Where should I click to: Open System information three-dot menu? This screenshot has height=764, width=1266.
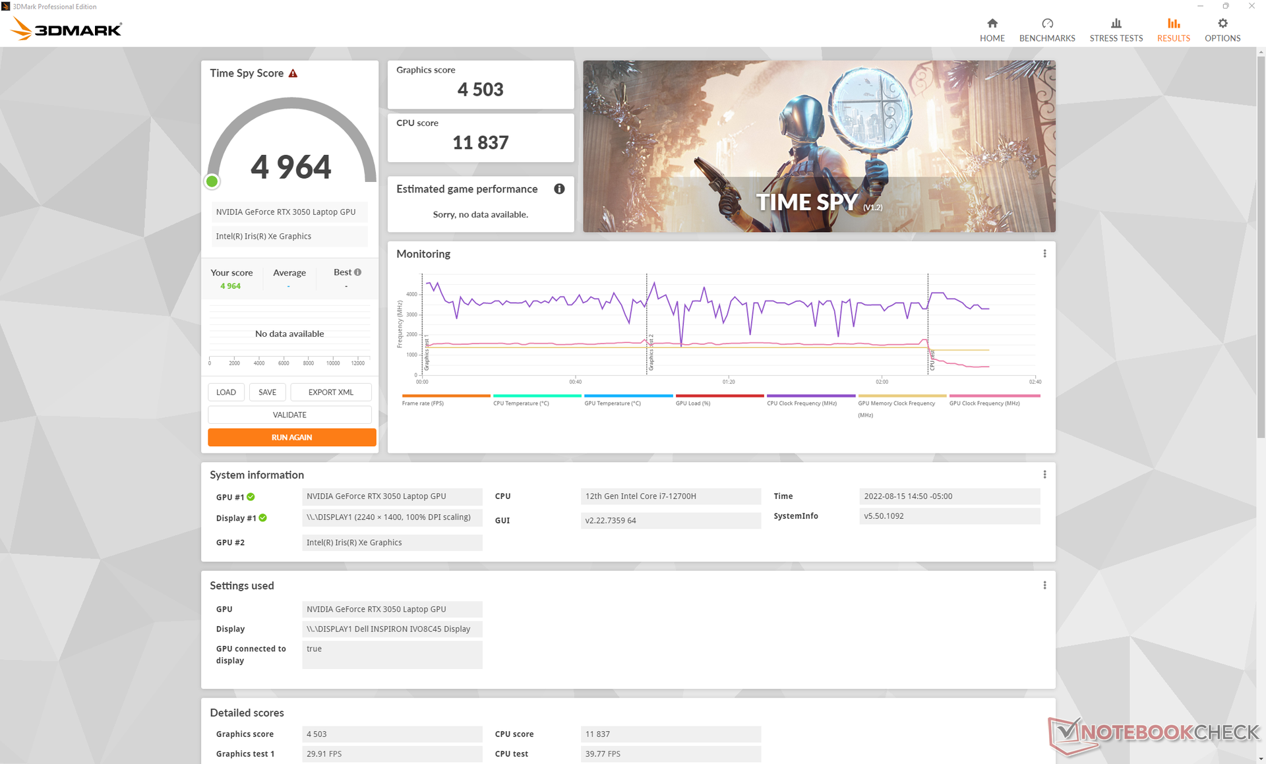tap(1044, 475)
